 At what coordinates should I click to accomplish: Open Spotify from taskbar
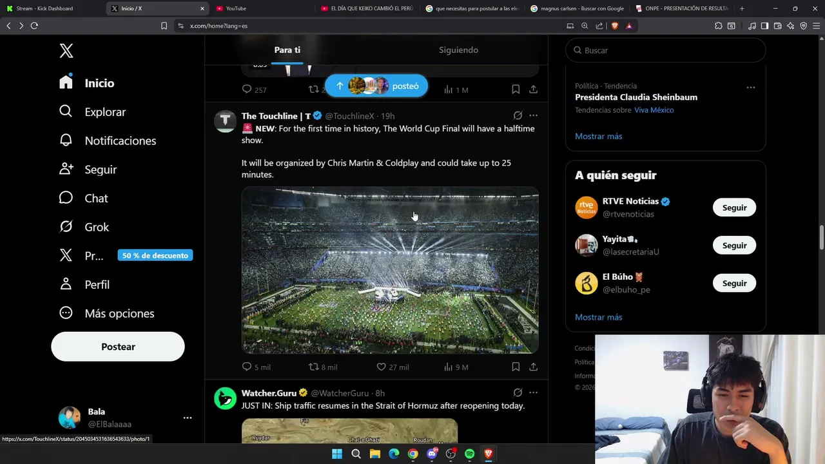pyautogui.click(x=470, y=454)
